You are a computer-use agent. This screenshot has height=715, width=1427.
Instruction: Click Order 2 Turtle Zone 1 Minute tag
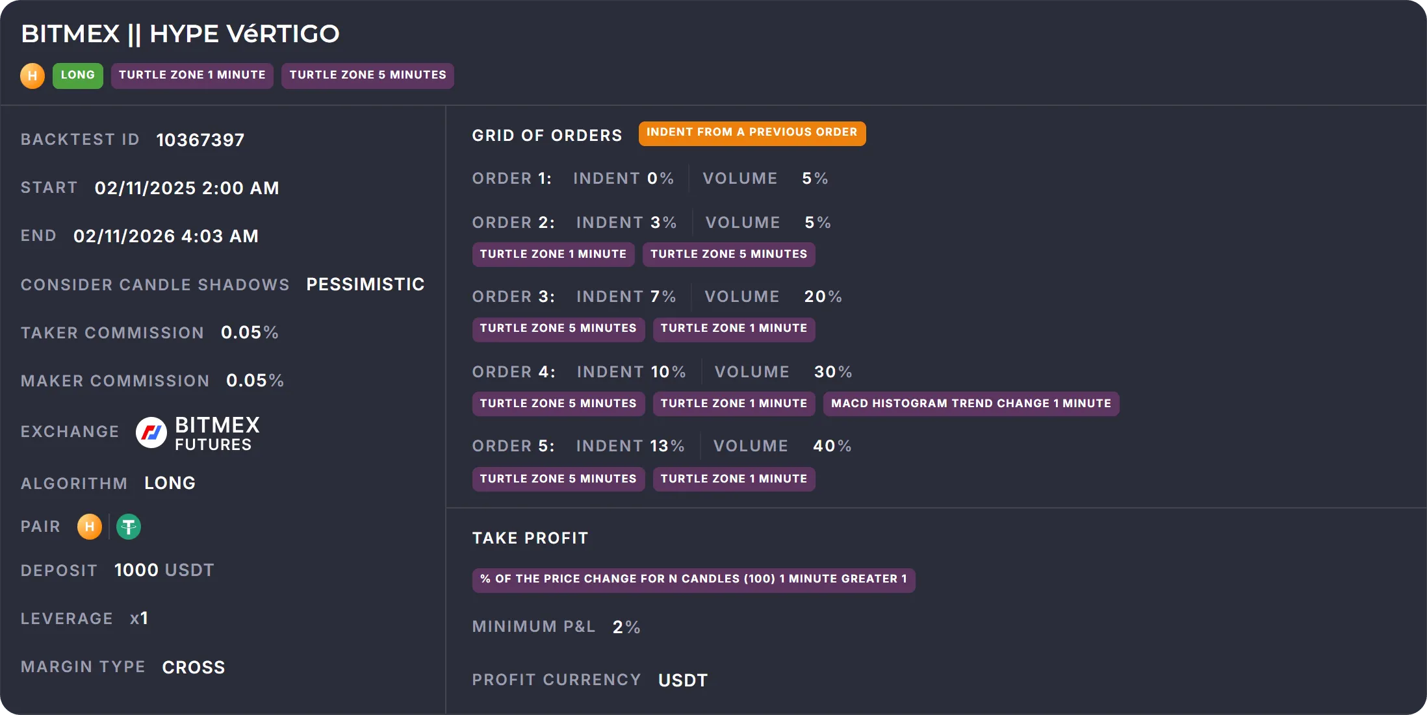553,255
